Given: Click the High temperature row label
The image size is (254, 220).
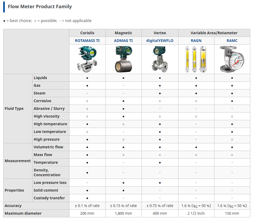Looking at the screenshot, I should [x=50, y=124].
